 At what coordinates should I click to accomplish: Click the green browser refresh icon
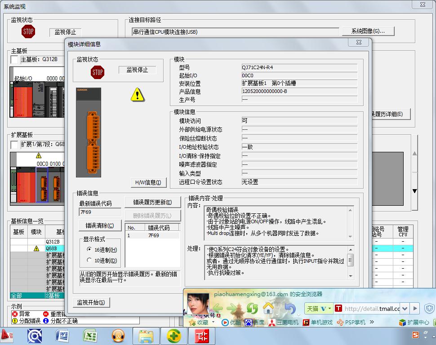pyautogui.click(x=252, y=309)
